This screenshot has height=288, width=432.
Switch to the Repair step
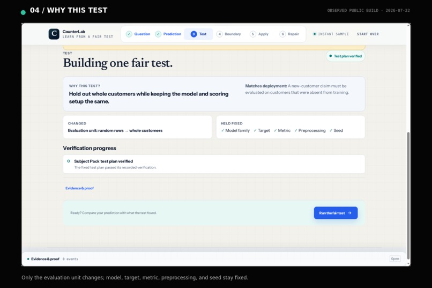pyautogui.click(x=289, y=34)
